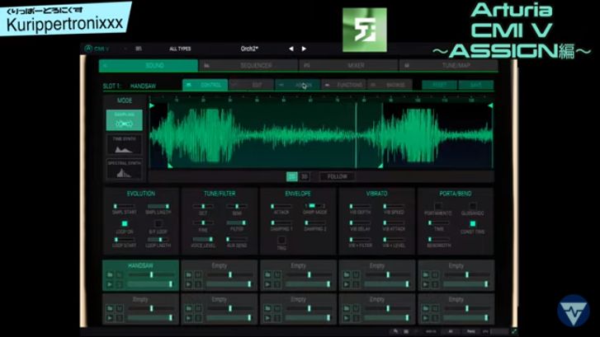This screenshot has width=600, height=337.
Task: Select the Time Synth mode icon
Action: pyautogui.click(x=125, y=144)
